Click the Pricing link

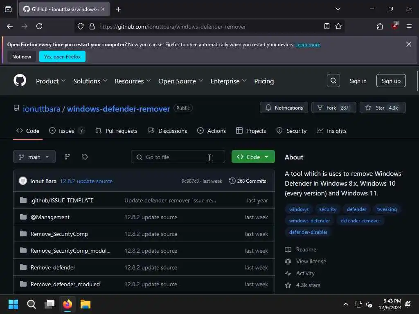click(264, 81)
